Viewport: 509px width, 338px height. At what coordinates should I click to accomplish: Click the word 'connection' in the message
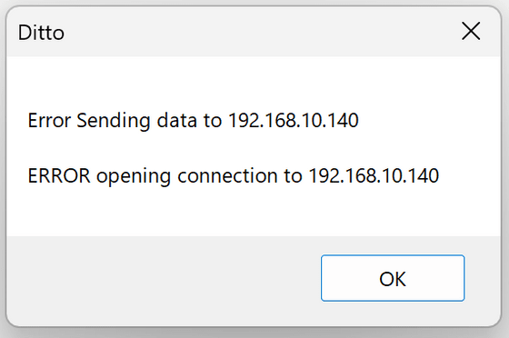tap(227, 175)
